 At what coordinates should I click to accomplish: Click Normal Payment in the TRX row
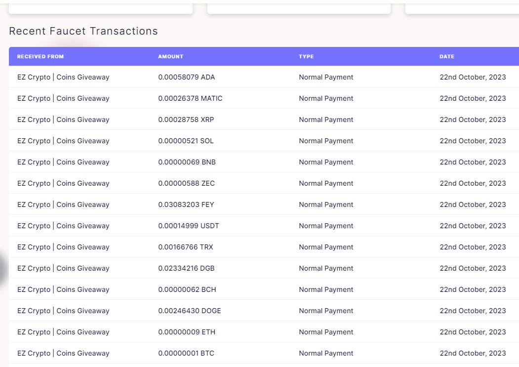(326, 247)
